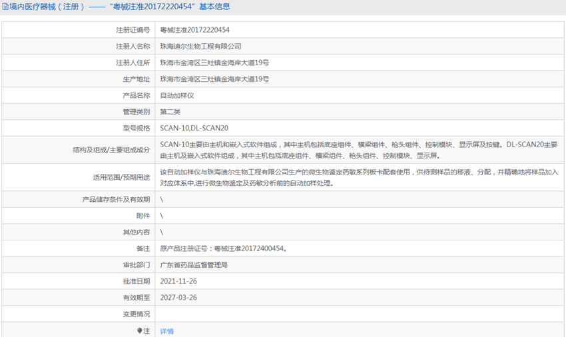
Task: Select the model value SCAN-10,DL-SCAN20
Action: [194, 129]
